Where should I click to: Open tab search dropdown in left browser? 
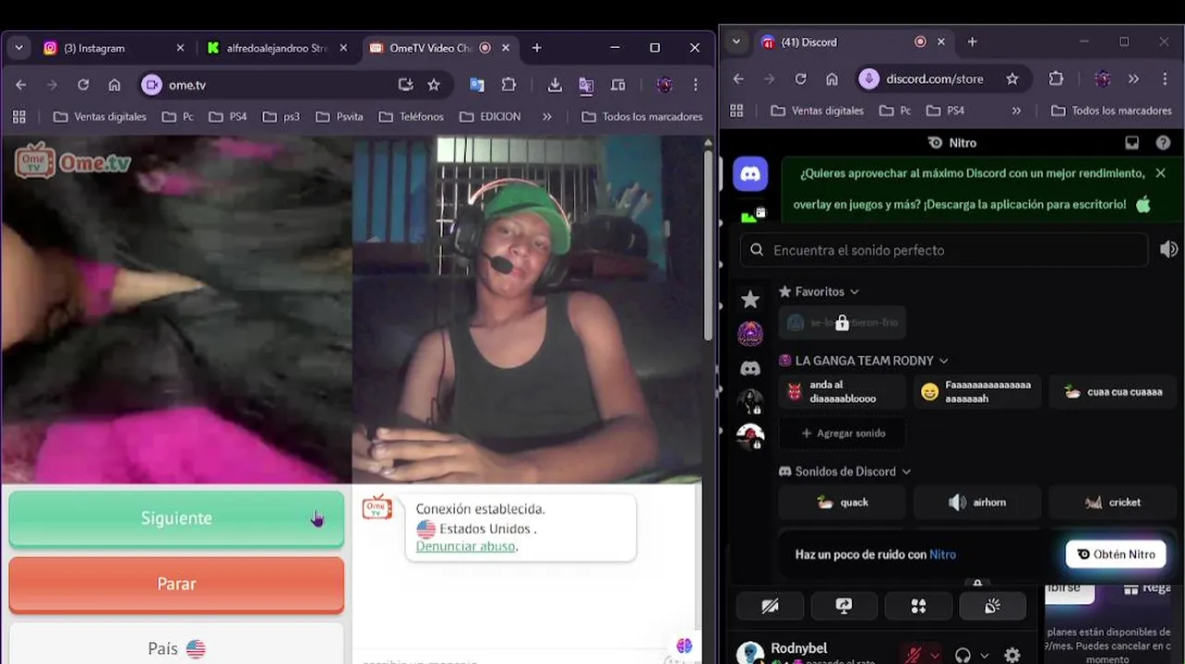pyautogui.click(x=18, y=48)
